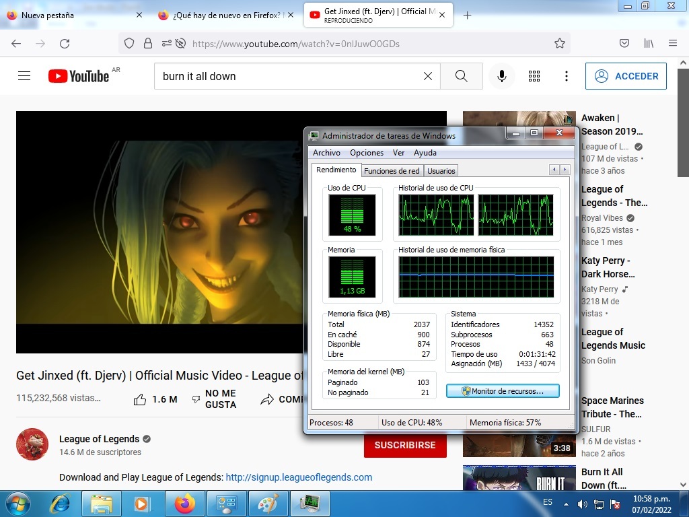Switch to Usuarios tab
This screenshot has width=689, height=517.
pos(441,170)
